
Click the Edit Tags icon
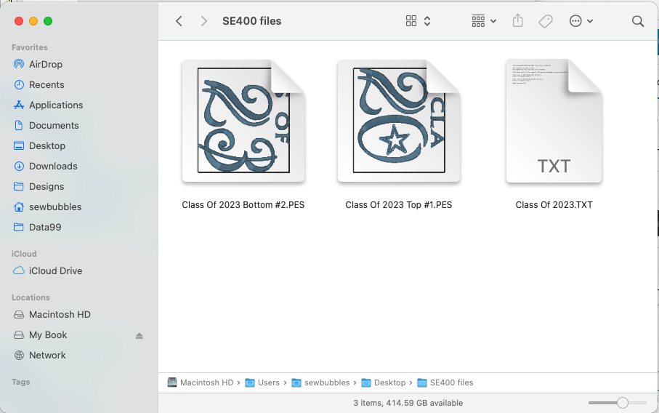(x=546, y=21)
